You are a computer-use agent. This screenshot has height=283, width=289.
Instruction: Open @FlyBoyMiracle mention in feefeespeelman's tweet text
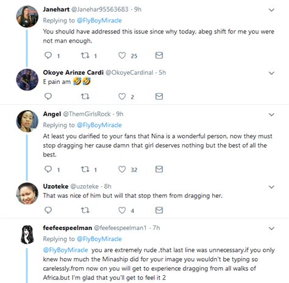[x=65, y=250]
